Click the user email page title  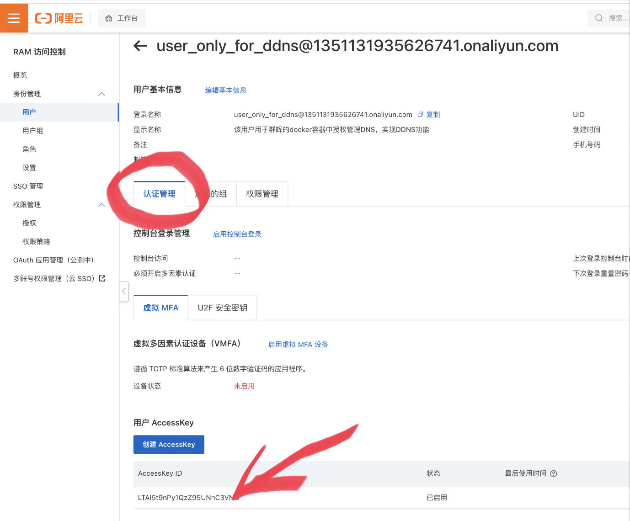point(358,46)
